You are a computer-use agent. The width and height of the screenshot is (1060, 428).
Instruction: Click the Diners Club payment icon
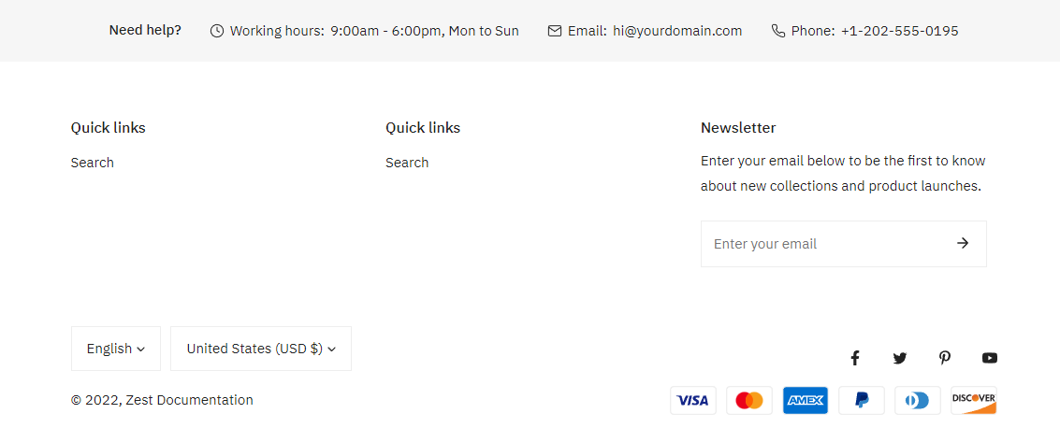(x=918, y=401)
